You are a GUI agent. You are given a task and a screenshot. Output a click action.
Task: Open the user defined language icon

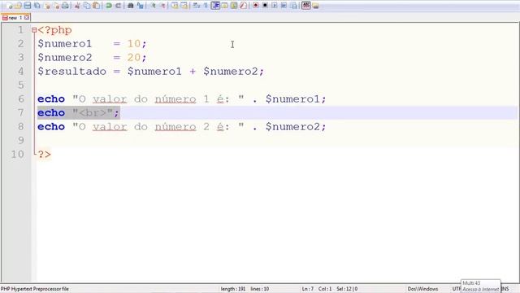pos(224,6)
